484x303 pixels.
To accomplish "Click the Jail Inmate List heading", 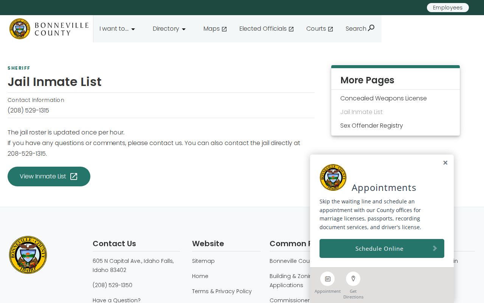I will (54, 82).
